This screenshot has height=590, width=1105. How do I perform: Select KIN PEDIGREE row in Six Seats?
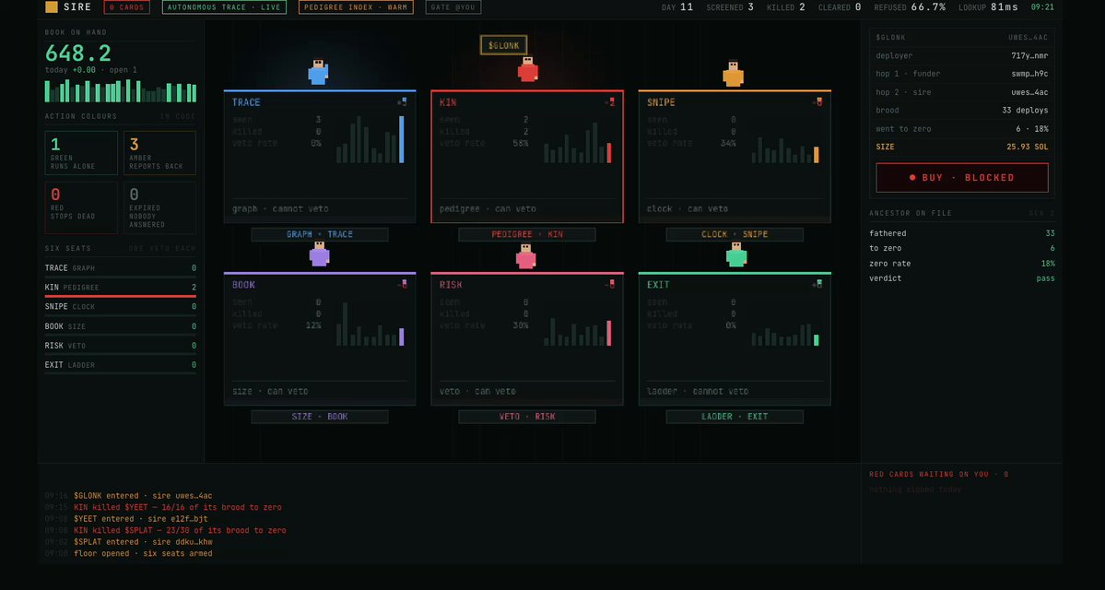[121, 289]
